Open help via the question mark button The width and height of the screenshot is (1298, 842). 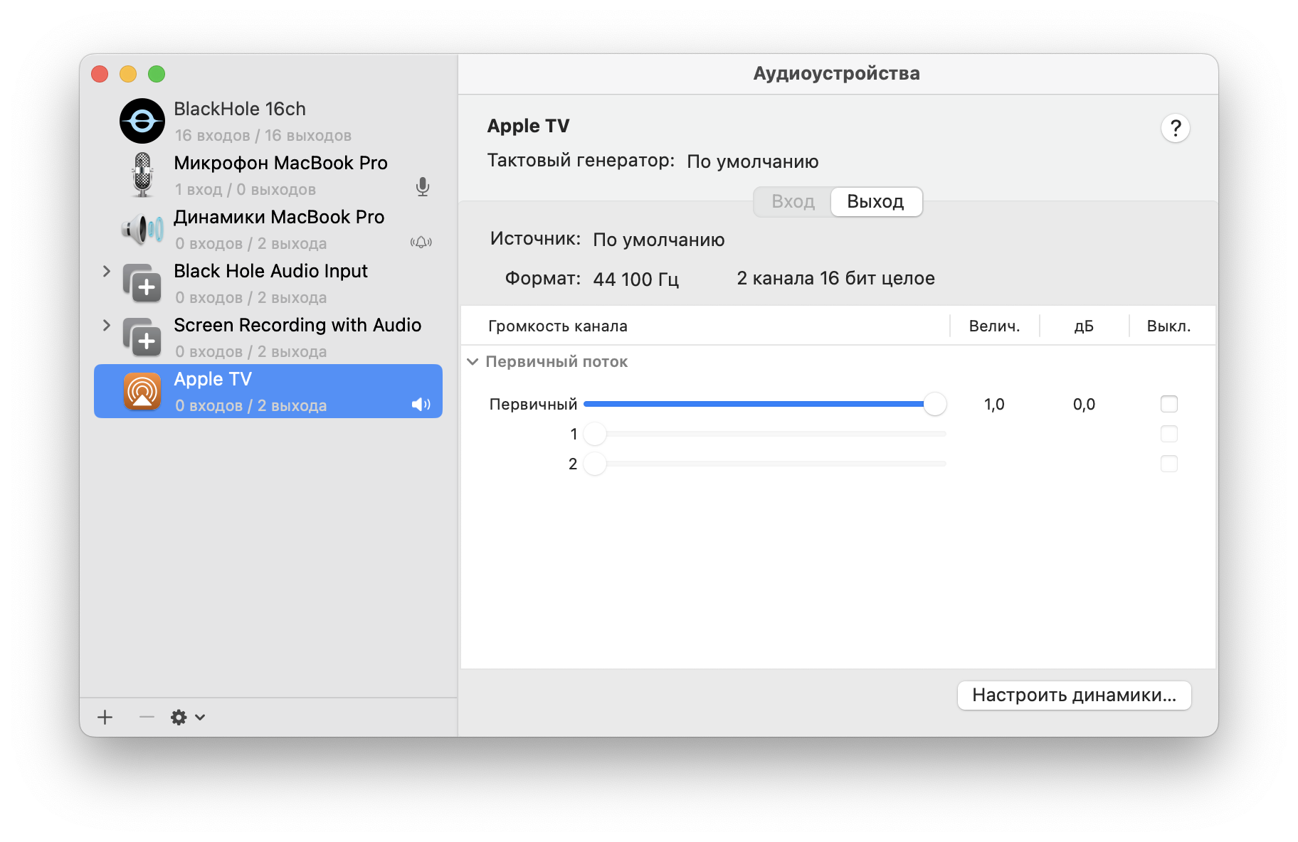1175,128
